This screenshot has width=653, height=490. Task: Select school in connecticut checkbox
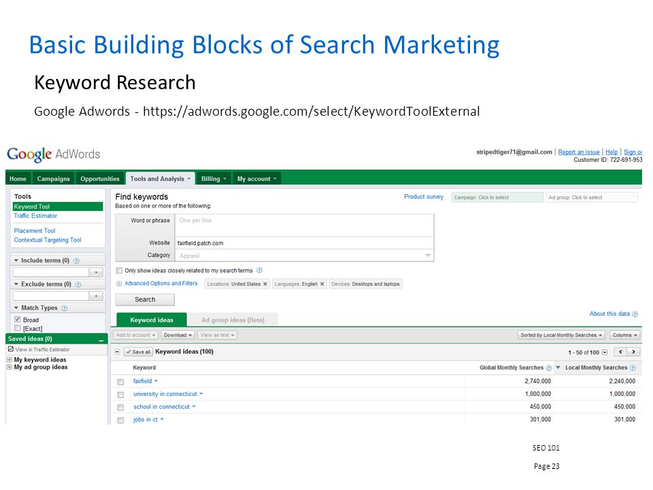pyautogui.click(x=121, y=408)
